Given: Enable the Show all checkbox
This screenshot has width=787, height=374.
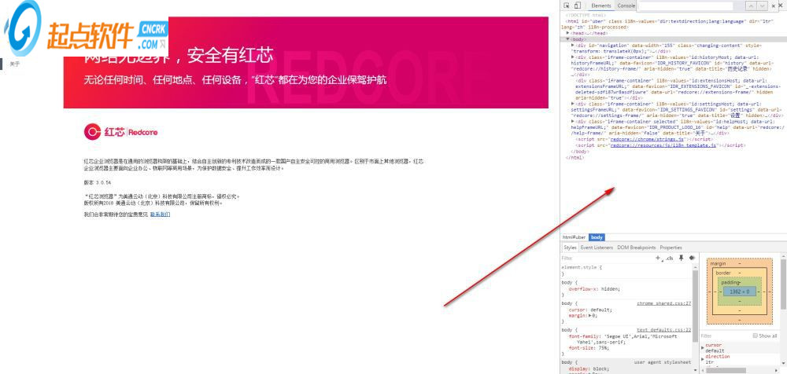Looking at the screenshot, I should pyautogui.click(x=756, y=335).
